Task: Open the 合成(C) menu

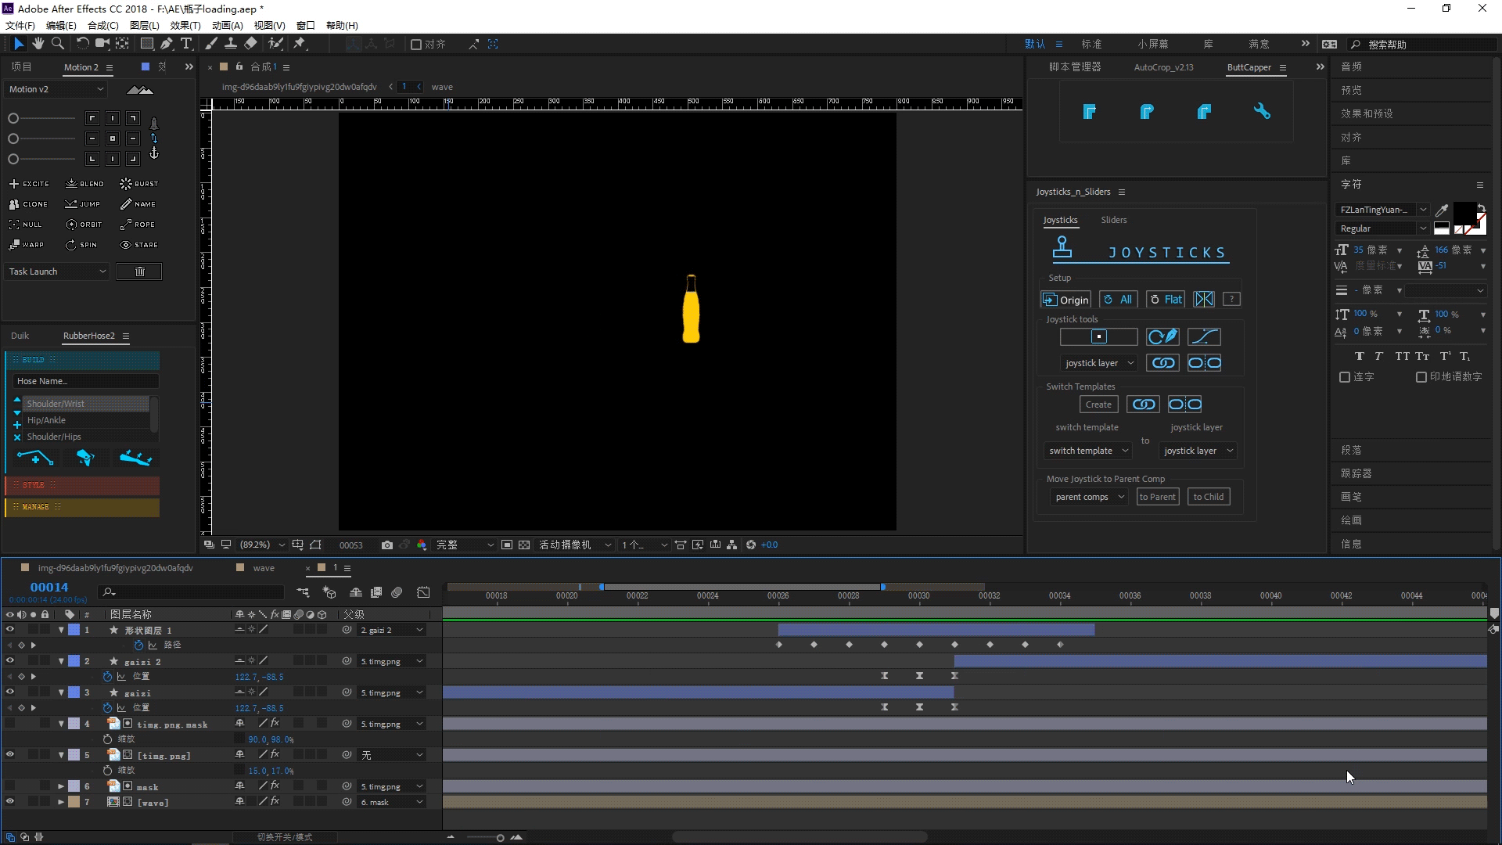Action: [x=102, y=25]
